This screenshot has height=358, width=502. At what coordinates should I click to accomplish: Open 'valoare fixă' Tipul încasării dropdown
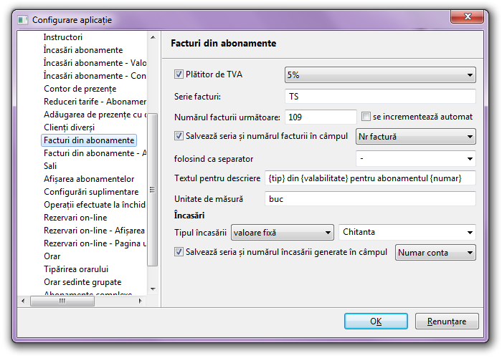(x=283, y=232)
